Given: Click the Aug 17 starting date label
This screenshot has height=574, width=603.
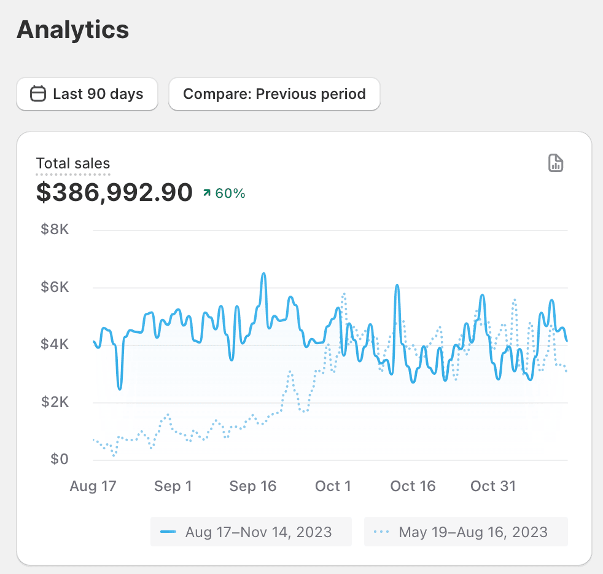Looking at the screenshot, I should point(93,486).
